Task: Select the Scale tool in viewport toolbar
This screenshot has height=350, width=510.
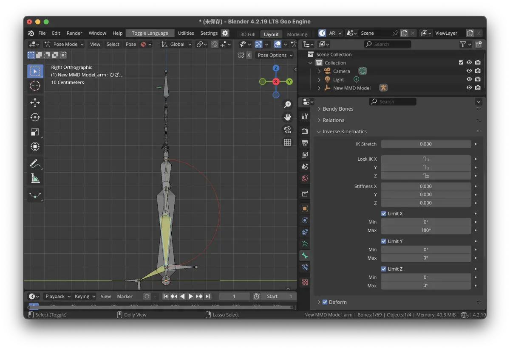Action: click(x=35, y=132)
